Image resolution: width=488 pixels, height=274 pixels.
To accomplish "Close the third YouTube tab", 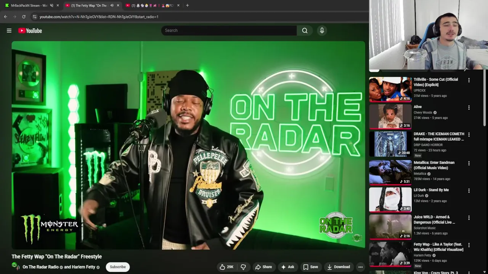I will pyautogui.click(x=178, y=5).
